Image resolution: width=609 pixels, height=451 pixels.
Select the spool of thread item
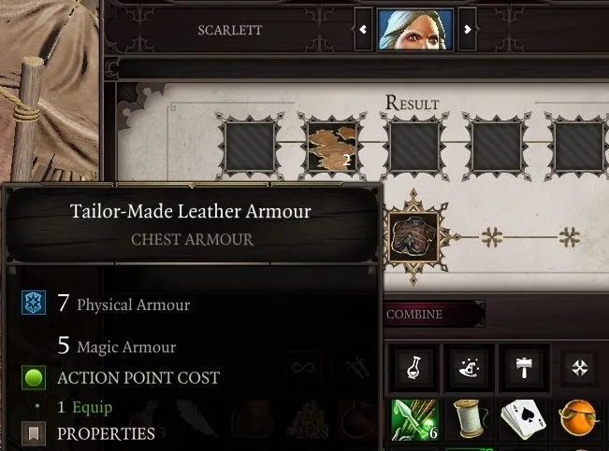[469, 420]
